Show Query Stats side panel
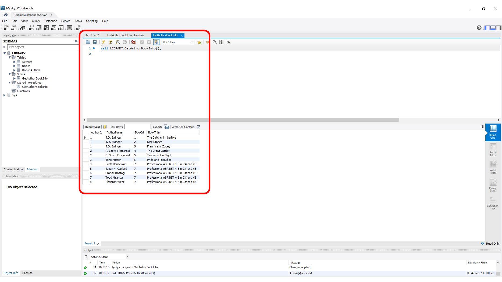The height and width of the screenshot is (282, 502). point(493,185)
